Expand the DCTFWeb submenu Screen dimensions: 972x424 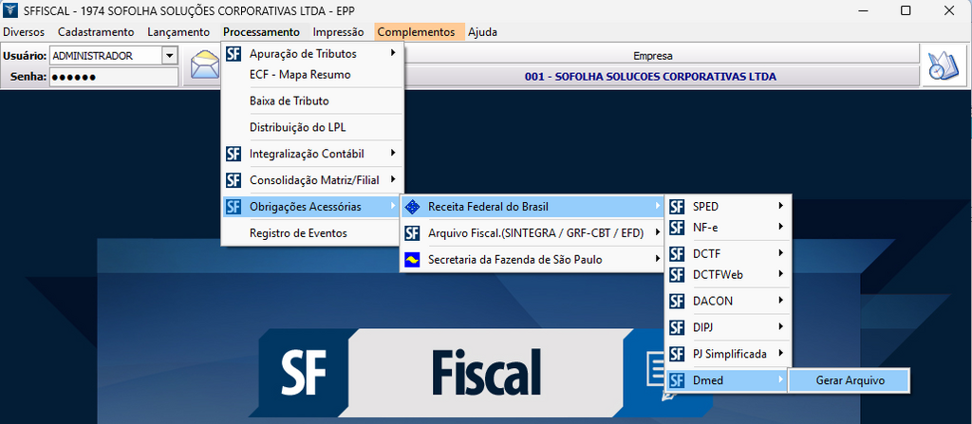point(727,274)
